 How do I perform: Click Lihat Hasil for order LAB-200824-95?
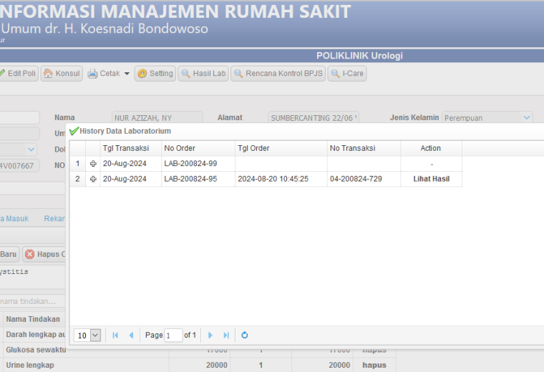(x=431, y=179)
